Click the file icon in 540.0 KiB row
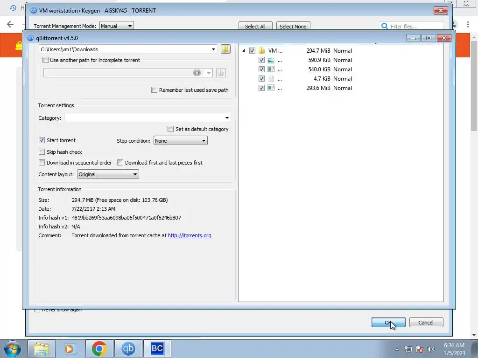 pos(271,69)
